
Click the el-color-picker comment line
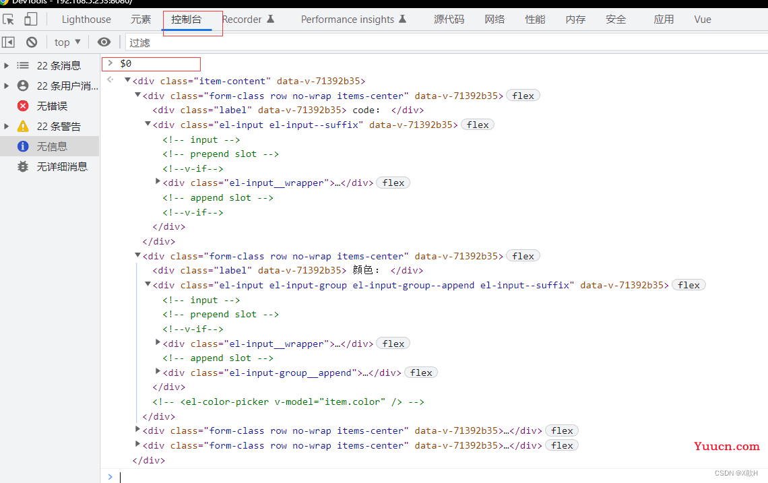coord(288,401)
